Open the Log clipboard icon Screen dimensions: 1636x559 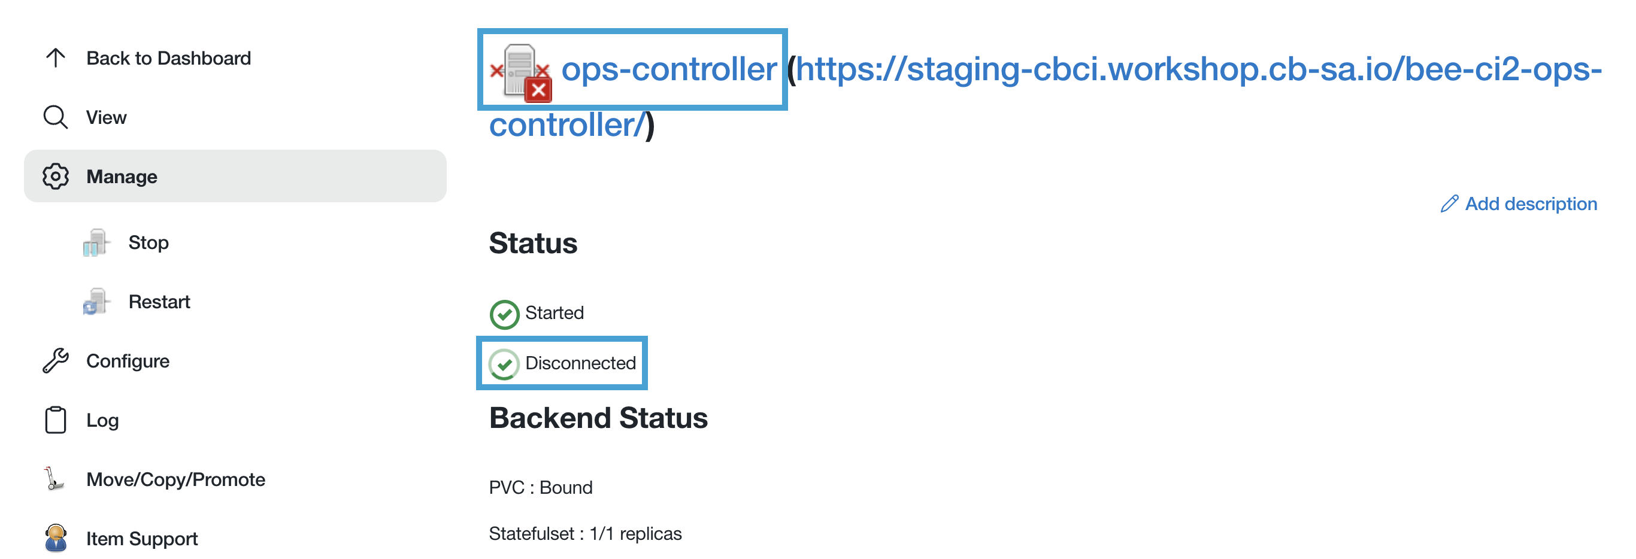coord(56,420)
